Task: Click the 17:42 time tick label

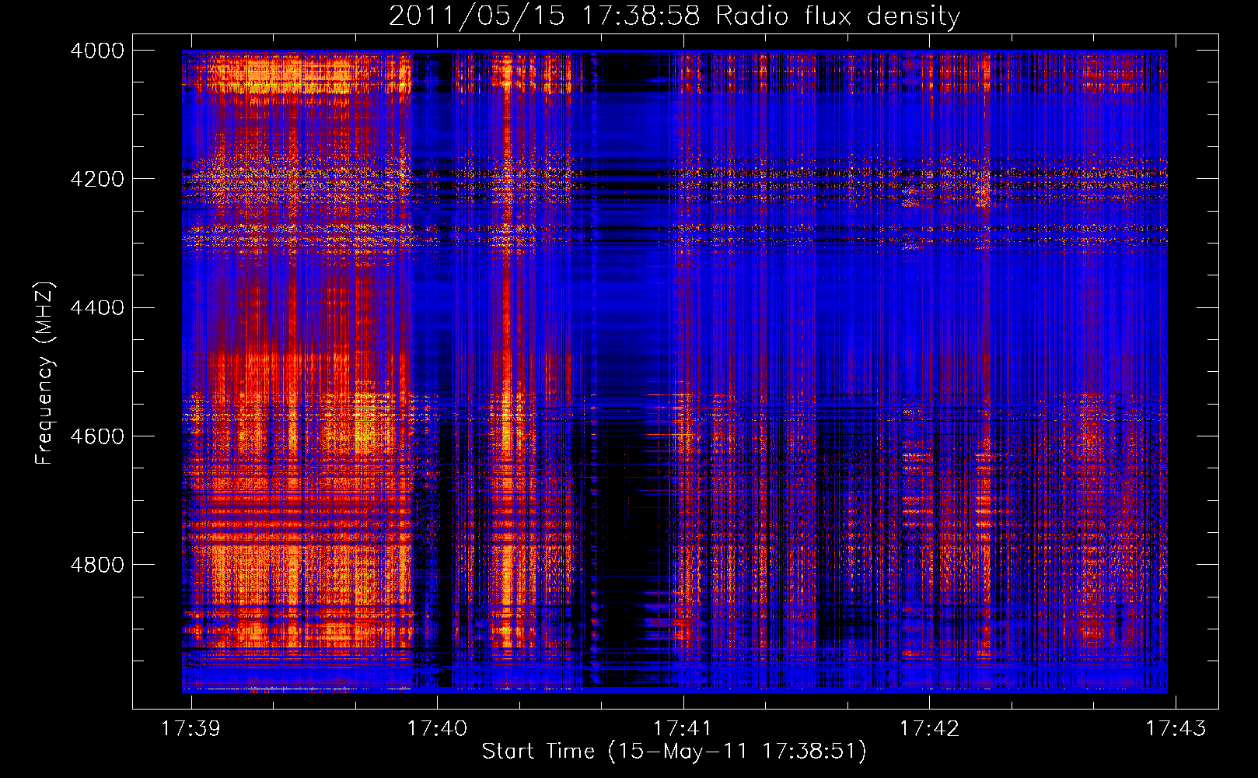Action: tap(929, 728)
